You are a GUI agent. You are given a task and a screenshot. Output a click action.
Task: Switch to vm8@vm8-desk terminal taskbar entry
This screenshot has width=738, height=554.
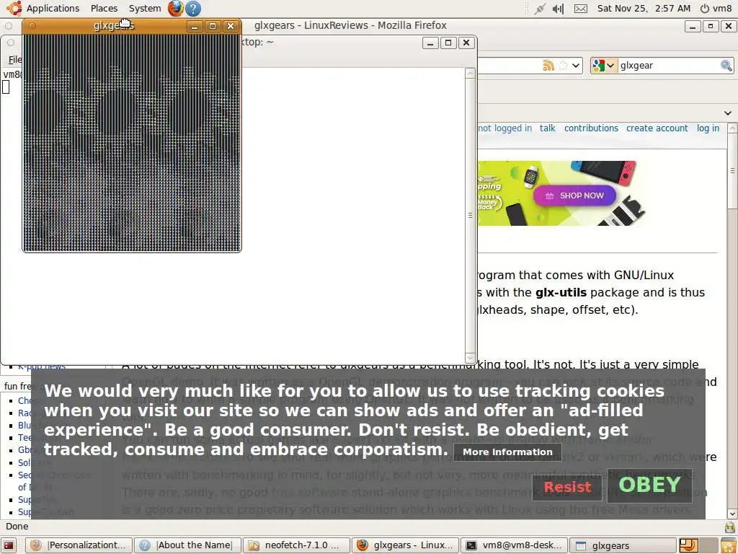(x=515, y=545)
